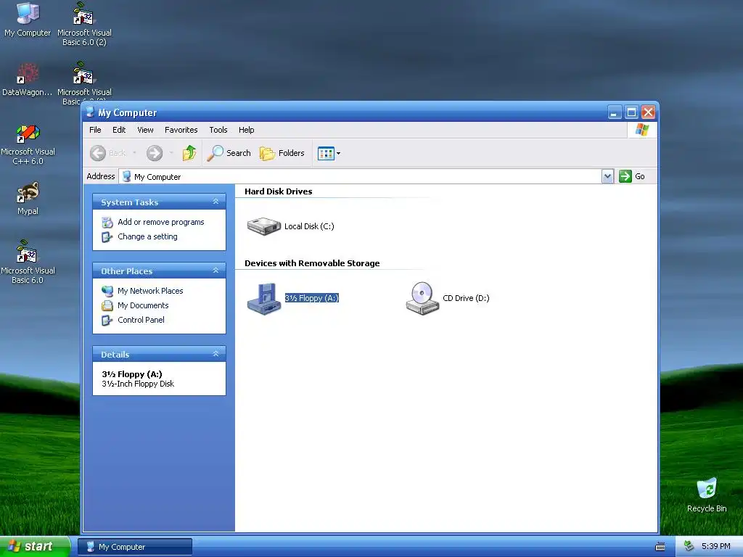Minimize the My Computer window
Image resolution: width=743 pixels, height=557 pixels.
pyautogui.click(x=615, y=112)
